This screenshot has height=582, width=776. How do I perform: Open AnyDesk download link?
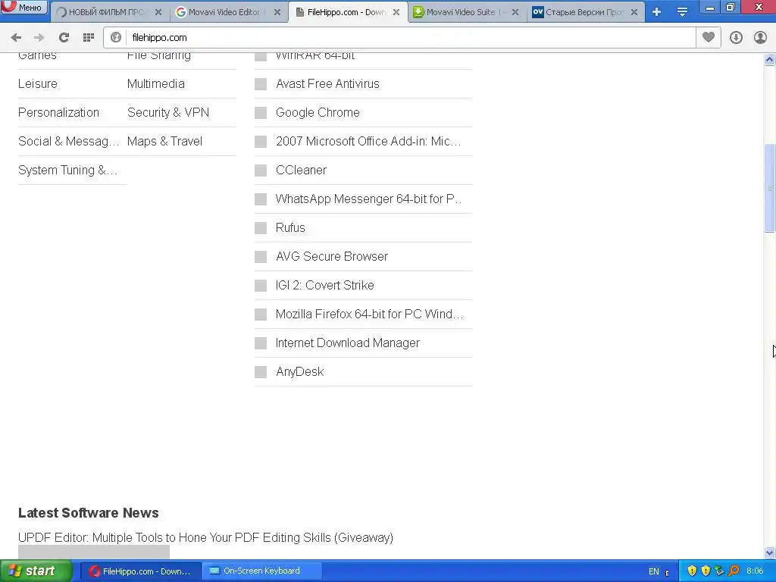click(x=300, y=371)
